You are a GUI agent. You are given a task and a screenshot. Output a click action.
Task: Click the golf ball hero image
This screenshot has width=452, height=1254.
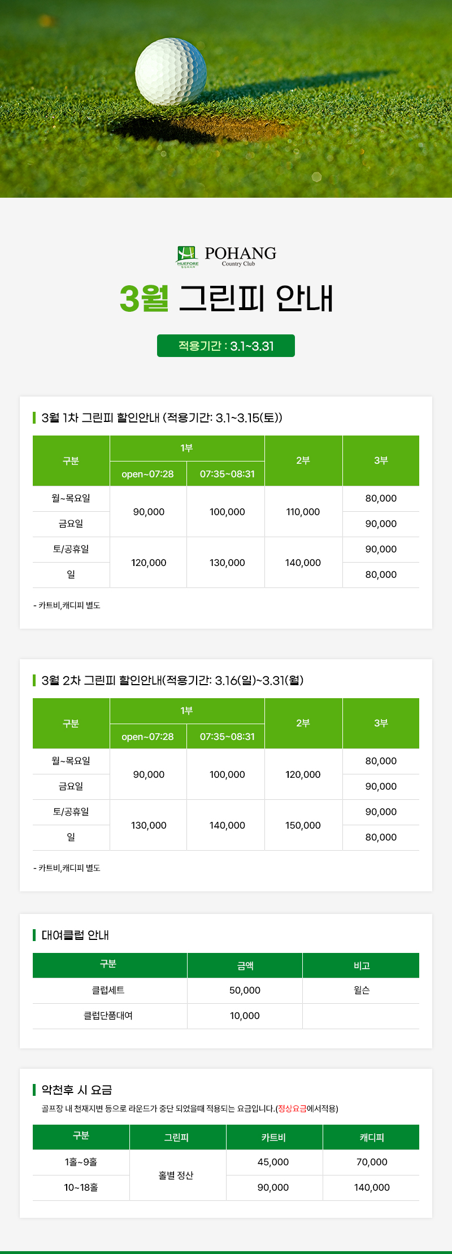(x=226, y=99)
